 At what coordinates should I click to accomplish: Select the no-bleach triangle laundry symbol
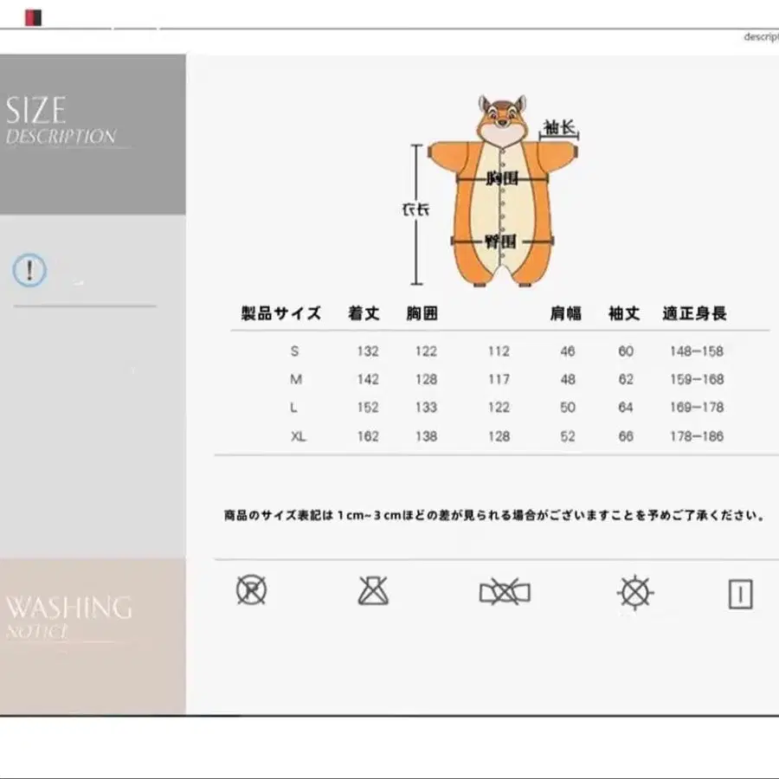372,592
